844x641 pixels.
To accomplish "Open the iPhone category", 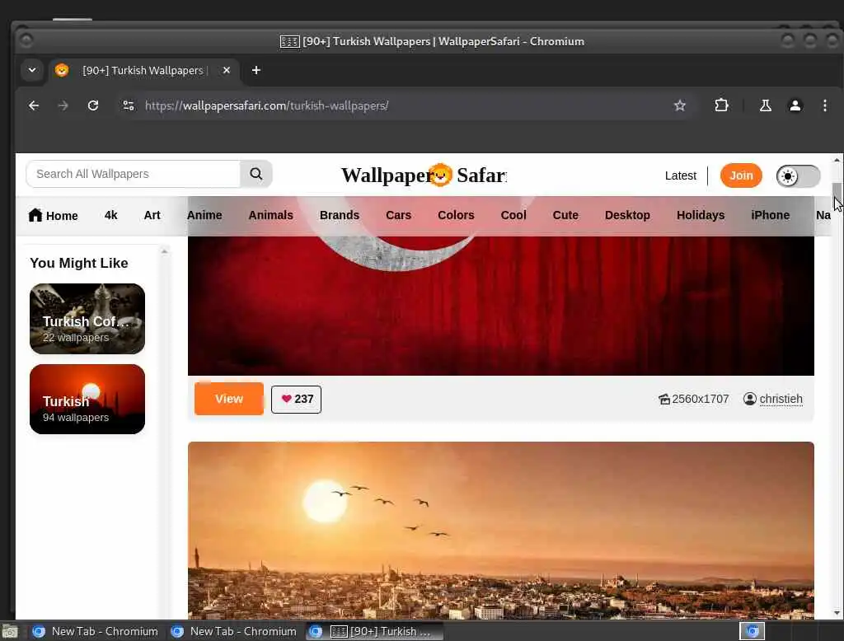I will click(771, 215).
